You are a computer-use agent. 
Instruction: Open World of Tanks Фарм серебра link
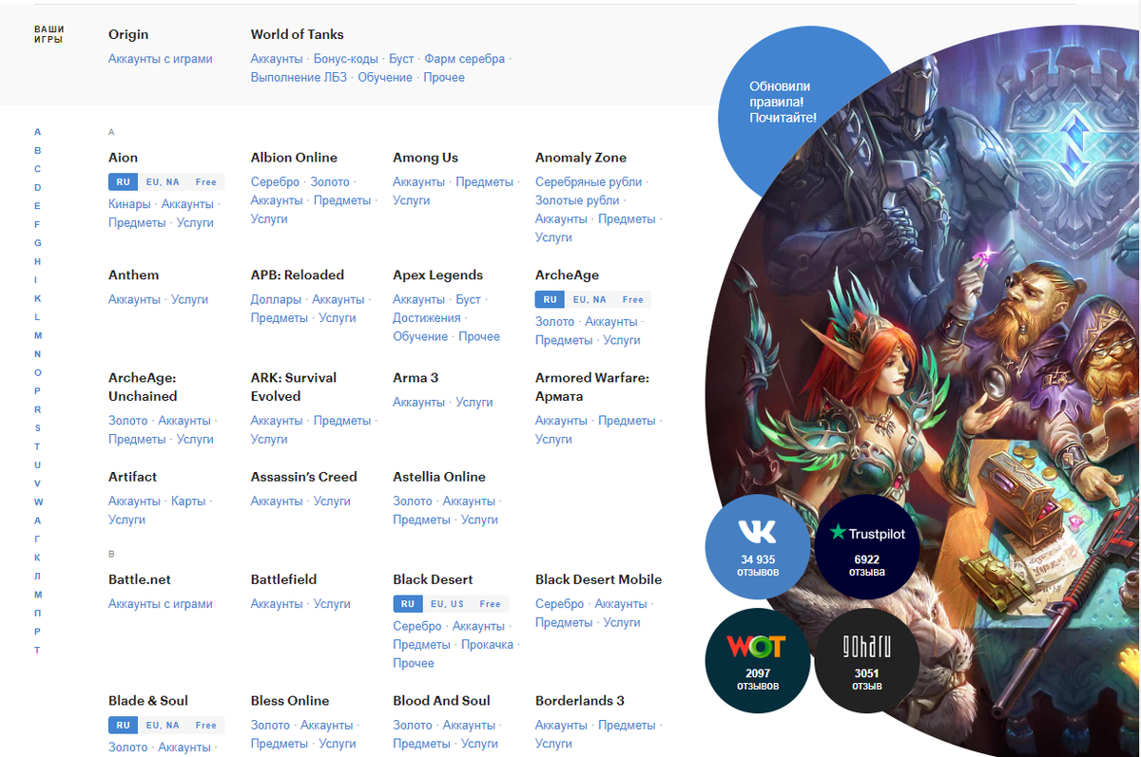pos(465,59)
